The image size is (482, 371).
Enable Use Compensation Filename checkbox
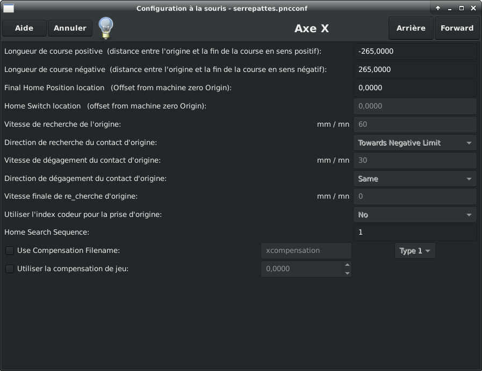(10, 251)
